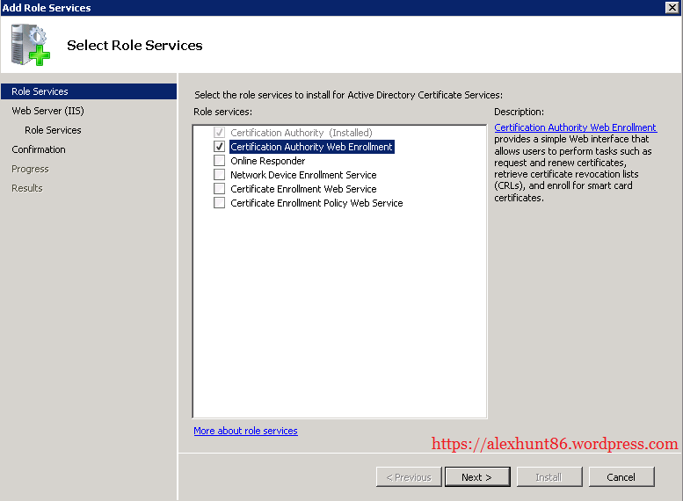The height and width of the screenshot is (501, 683).
Task: Check Network Device Enrollment Service
Action: 219,175
